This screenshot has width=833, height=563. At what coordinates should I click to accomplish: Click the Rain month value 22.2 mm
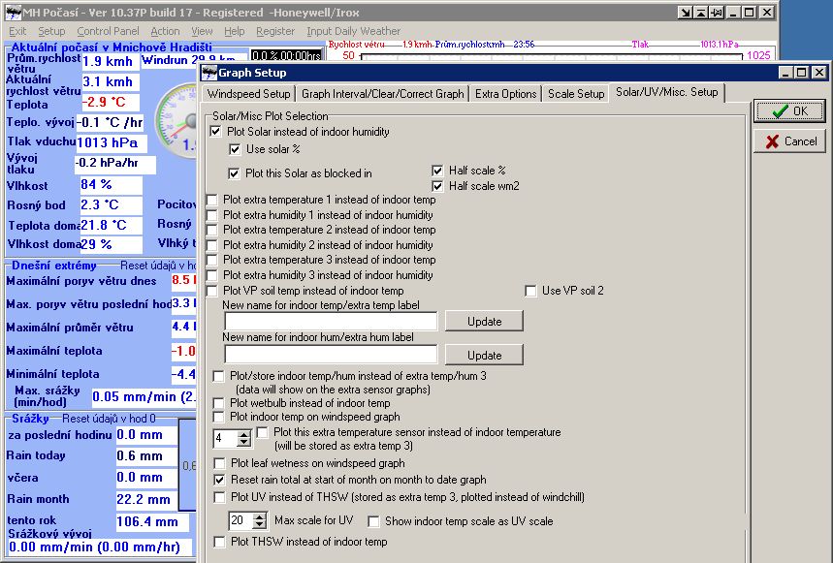click(146, 499)
